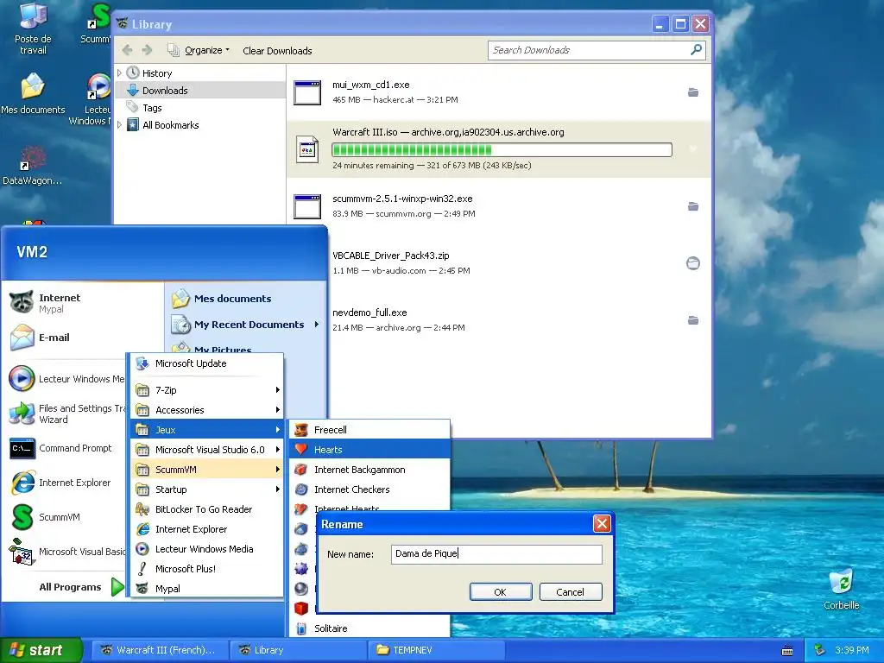Click the Corbeille recycle bin icon

pyautogui.click(x=841, y=589)
